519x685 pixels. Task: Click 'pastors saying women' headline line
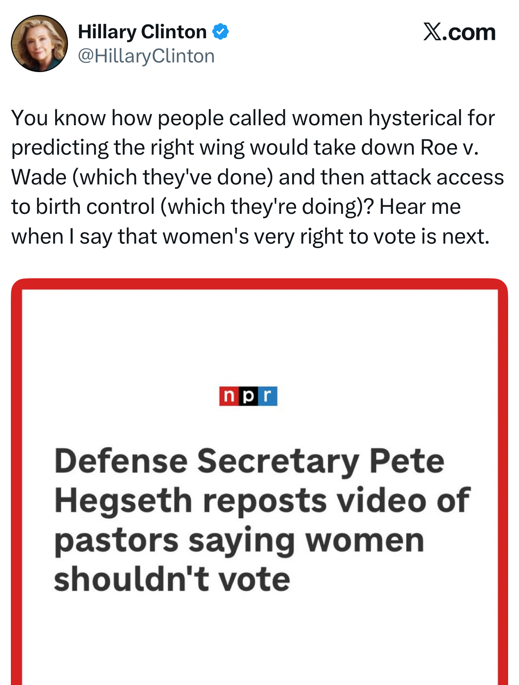coord(239,540)
